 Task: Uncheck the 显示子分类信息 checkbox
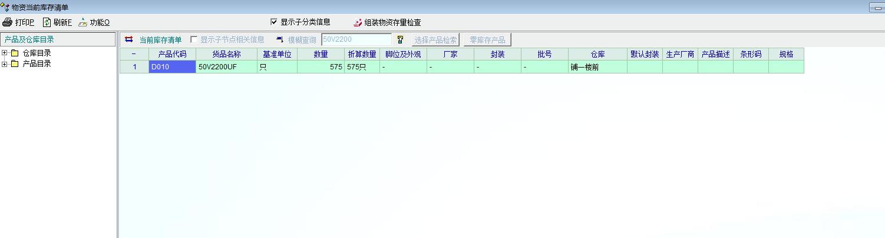click(273, 22)
